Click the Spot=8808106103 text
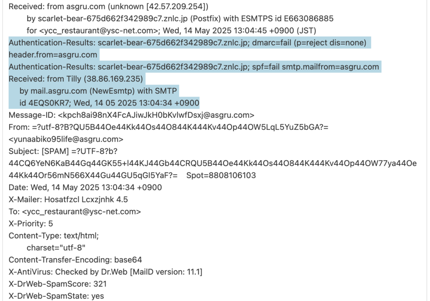Image resolution: width=430 pixels, height=301 pixels. (221, 175)
